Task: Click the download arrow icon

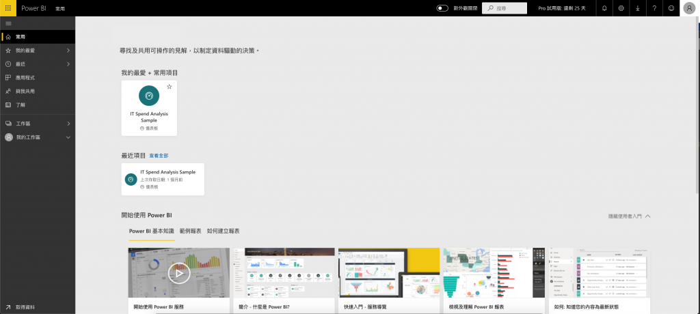Action: (x=638, y=8)
